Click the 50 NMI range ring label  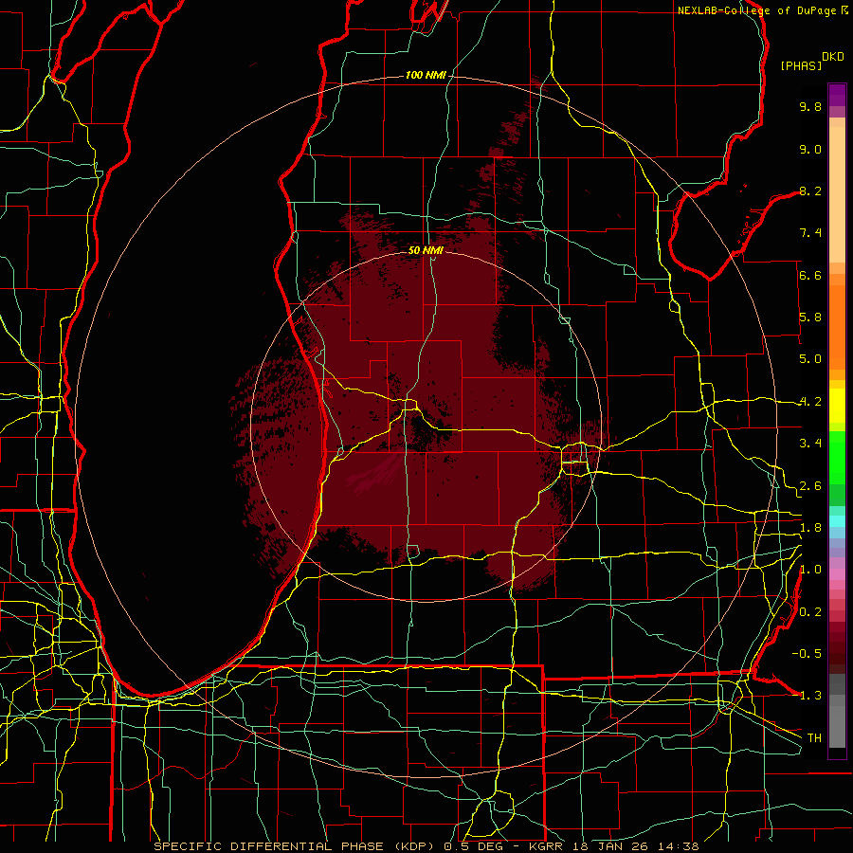[426, 250]
